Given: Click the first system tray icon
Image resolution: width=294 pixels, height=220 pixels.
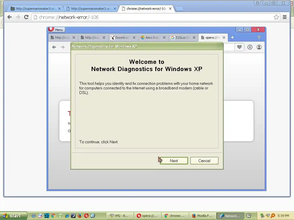Looking at the screenshot, I should coord(262,216).
